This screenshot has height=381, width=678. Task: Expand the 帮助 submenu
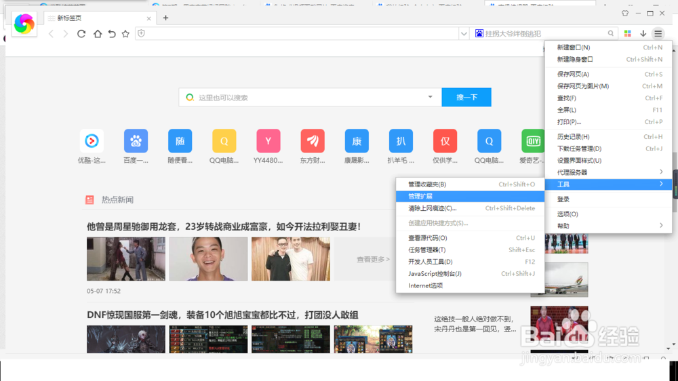pos(609,226)
